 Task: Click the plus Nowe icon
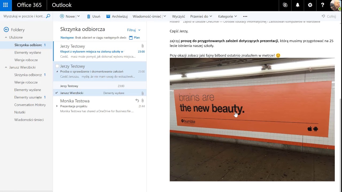pyautogui.click(x=62, y=16)
